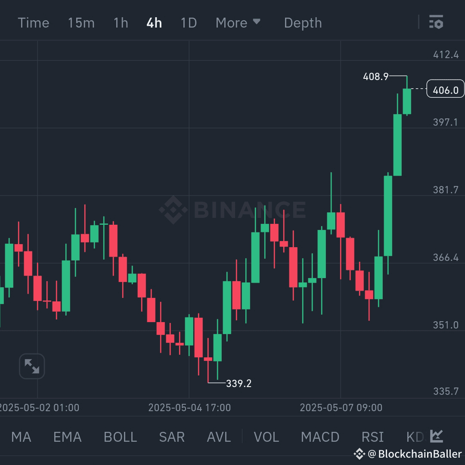Enable the EMA overlay
The height and width of the screenshot is (465, 465).
(67, 437)
